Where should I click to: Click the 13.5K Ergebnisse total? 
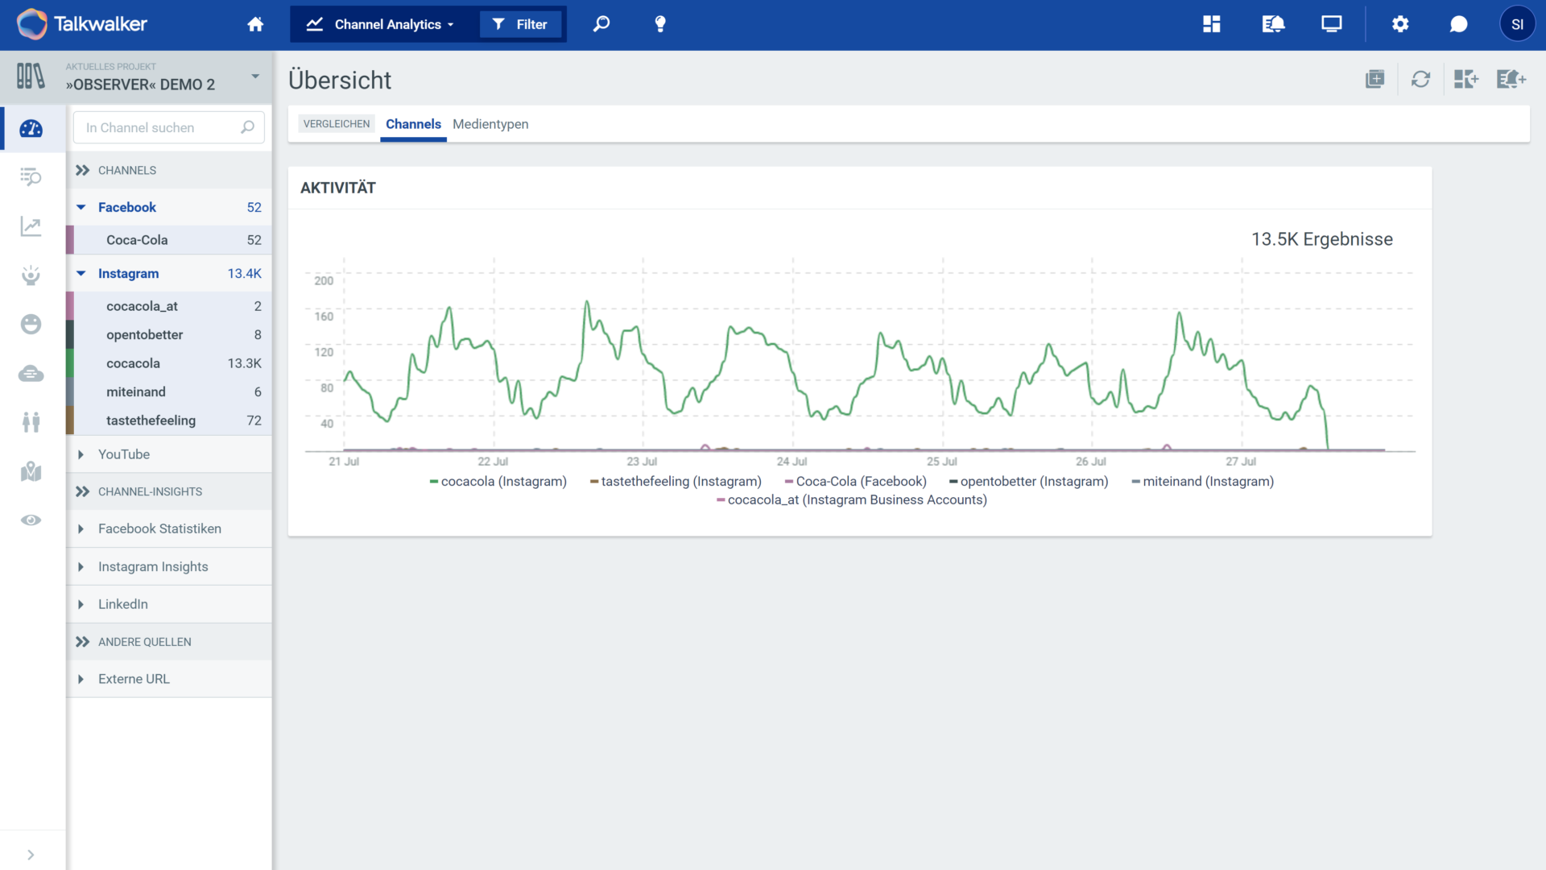click(x=1322, y=239)
